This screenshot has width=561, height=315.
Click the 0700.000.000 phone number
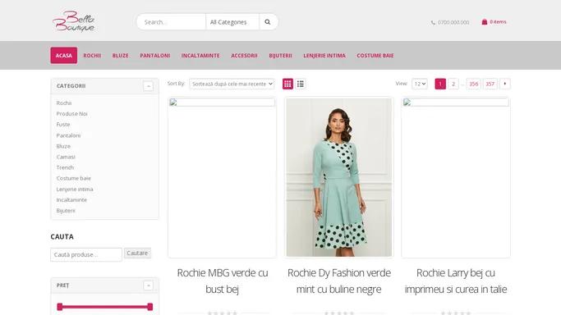(x=453, y=22)
